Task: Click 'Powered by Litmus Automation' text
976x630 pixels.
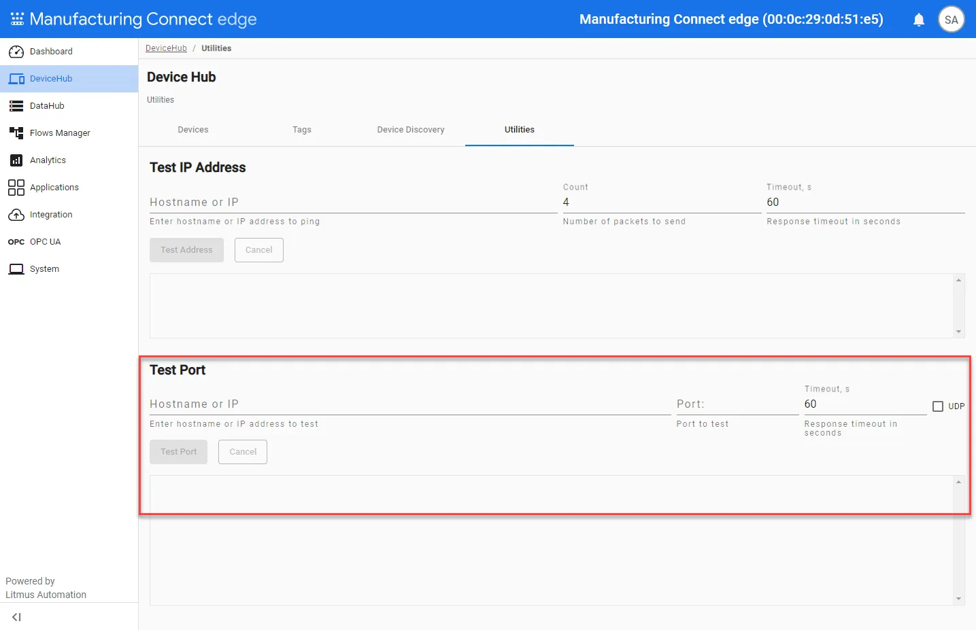Action: (46, 588)
